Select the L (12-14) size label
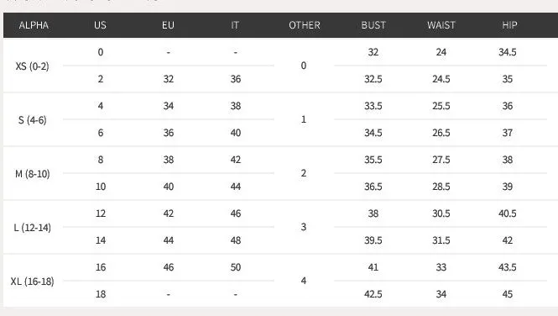This screenshot has width=558, height=316. tap(33, 228)
